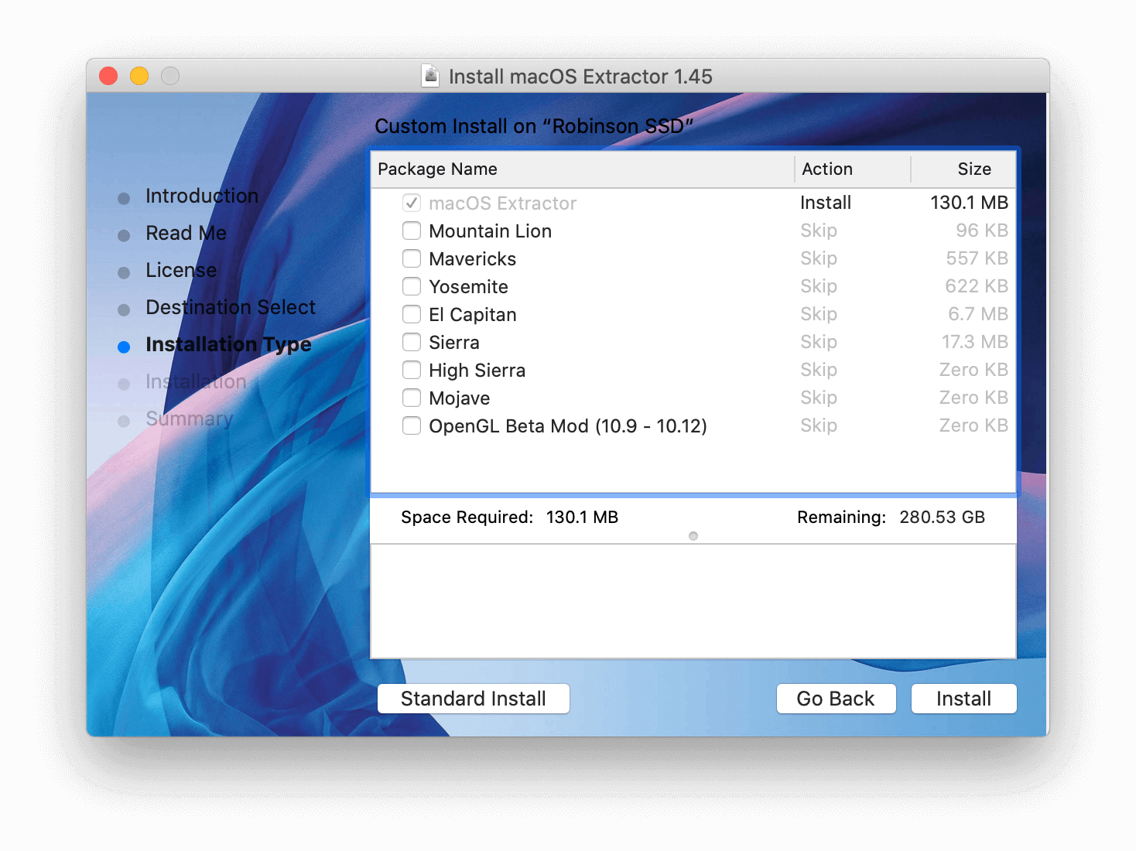Image resolution: width=1136 pixels, height=851 pixels.
Task: Click the red close window button
Action: 108,76
